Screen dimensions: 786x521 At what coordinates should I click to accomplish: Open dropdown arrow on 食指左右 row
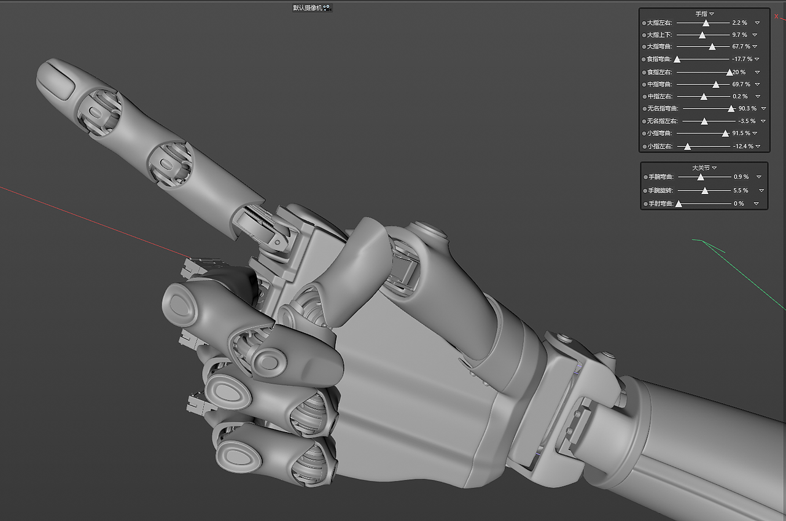pos(757,72)
